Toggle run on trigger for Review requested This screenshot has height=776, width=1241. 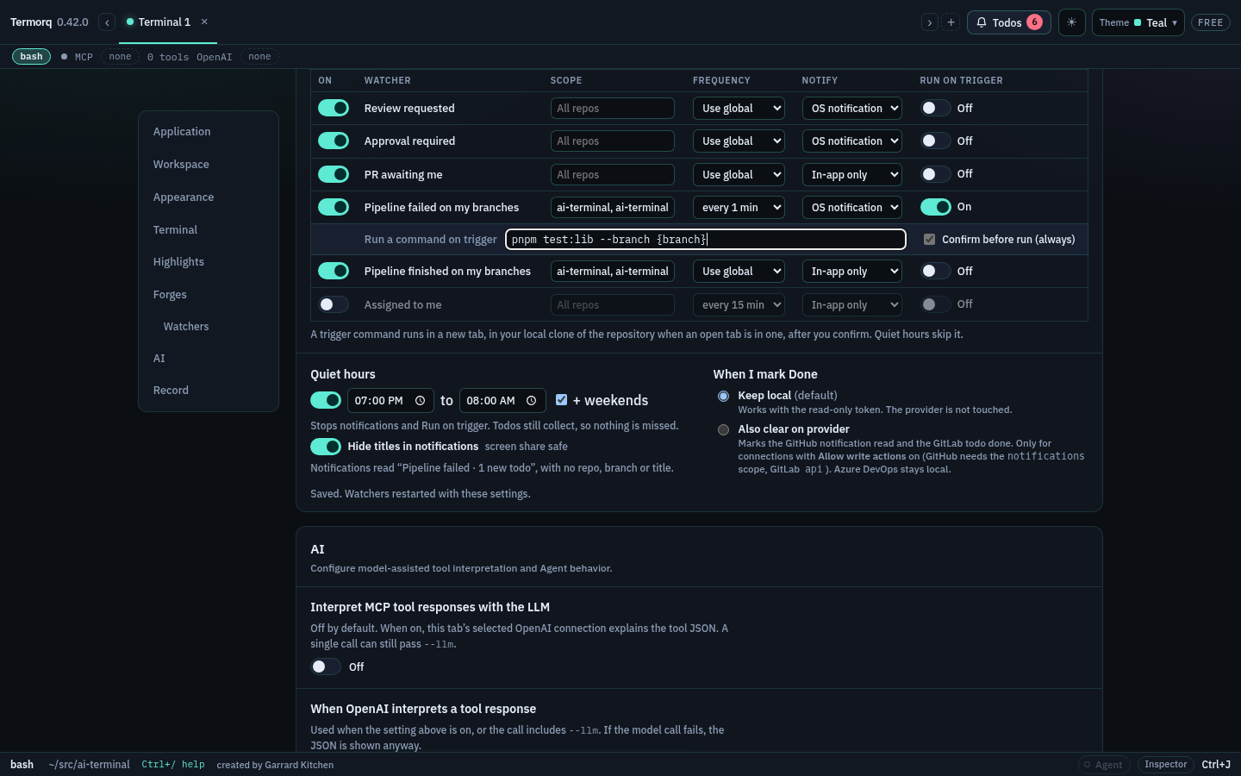pos(936,108)
